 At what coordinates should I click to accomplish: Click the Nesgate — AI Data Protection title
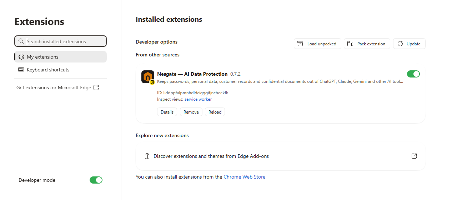click(192, 74)
